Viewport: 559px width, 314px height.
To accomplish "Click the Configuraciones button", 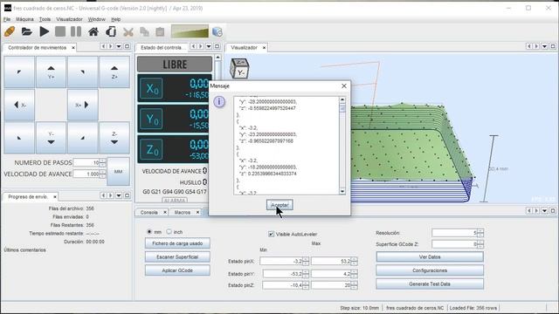I will point(430,270).
